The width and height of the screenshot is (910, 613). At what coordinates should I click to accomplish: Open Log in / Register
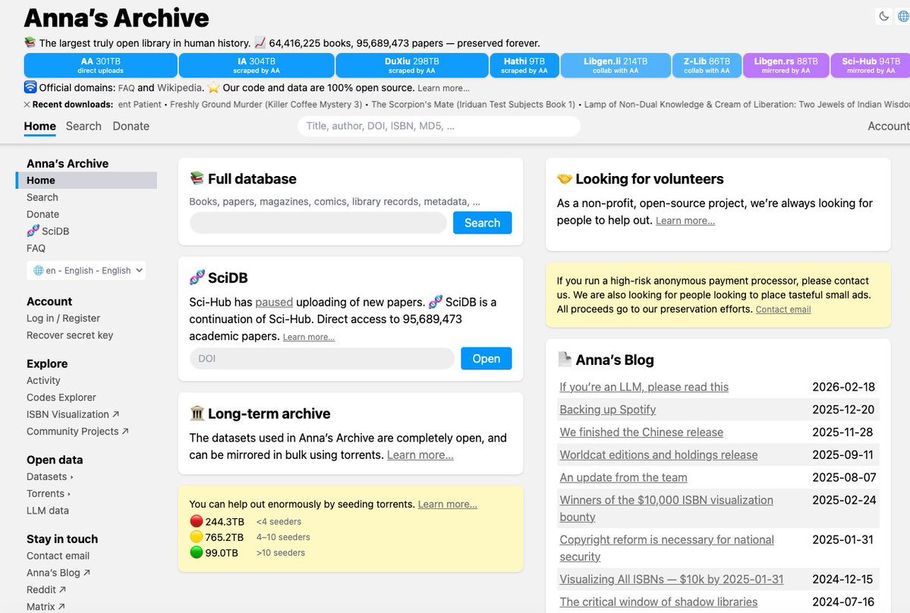tap(63, 319)
